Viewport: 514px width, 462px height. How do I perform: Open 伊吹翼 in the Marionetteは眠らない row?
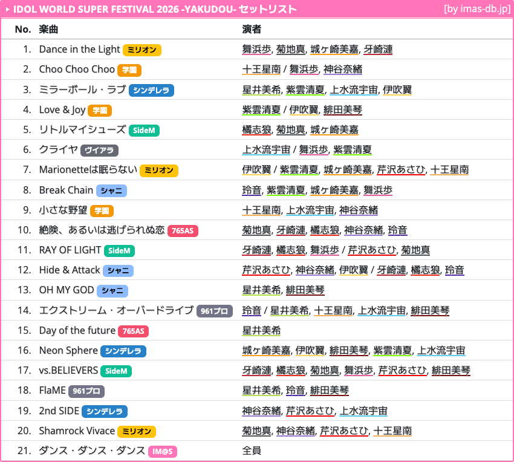click(x=256, y=169)
